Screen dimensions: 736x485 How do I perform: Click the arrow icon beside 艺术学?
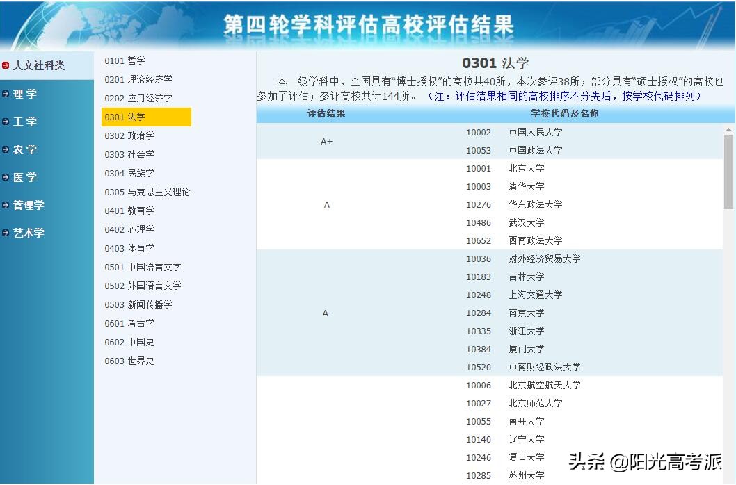[6, 233]
